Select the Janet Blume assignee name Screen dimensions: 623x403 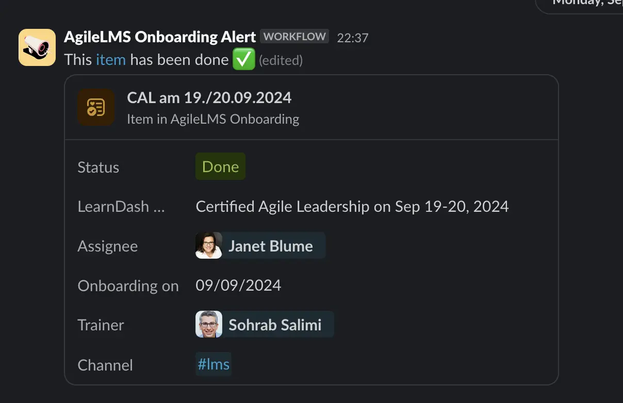click(271, 246)
